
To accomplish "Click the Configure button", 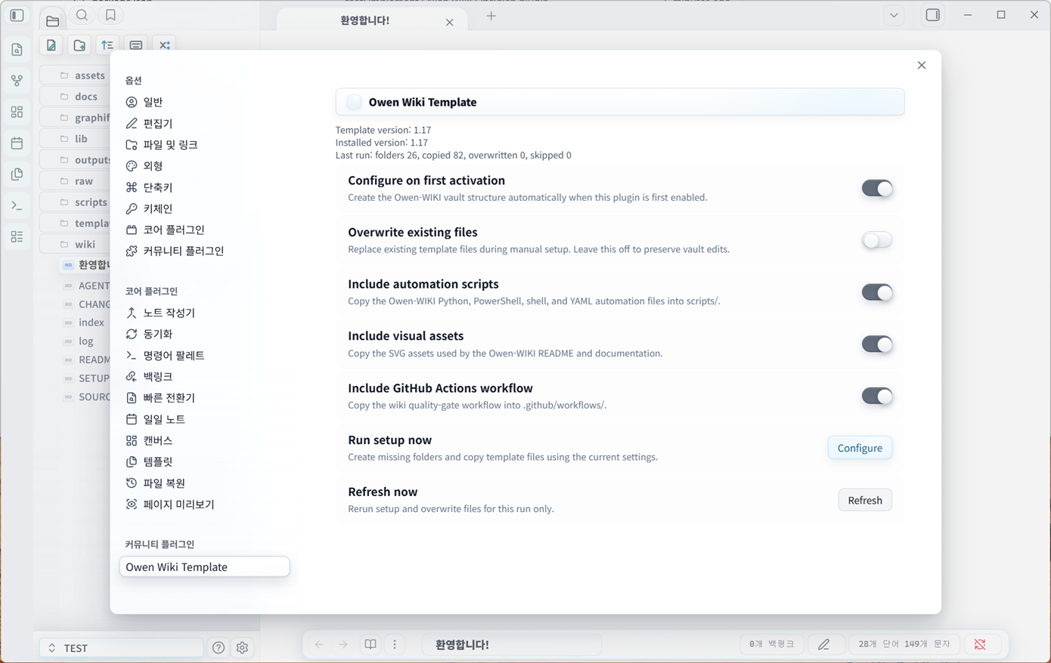I will click(860, 448).
